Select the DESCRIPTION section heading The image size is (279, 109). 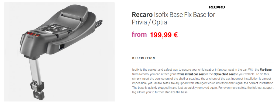144,58
